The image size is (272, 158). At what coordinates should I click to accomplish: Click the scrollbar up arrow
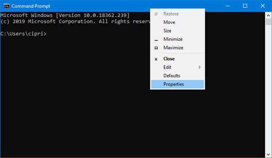coord(268,16)
